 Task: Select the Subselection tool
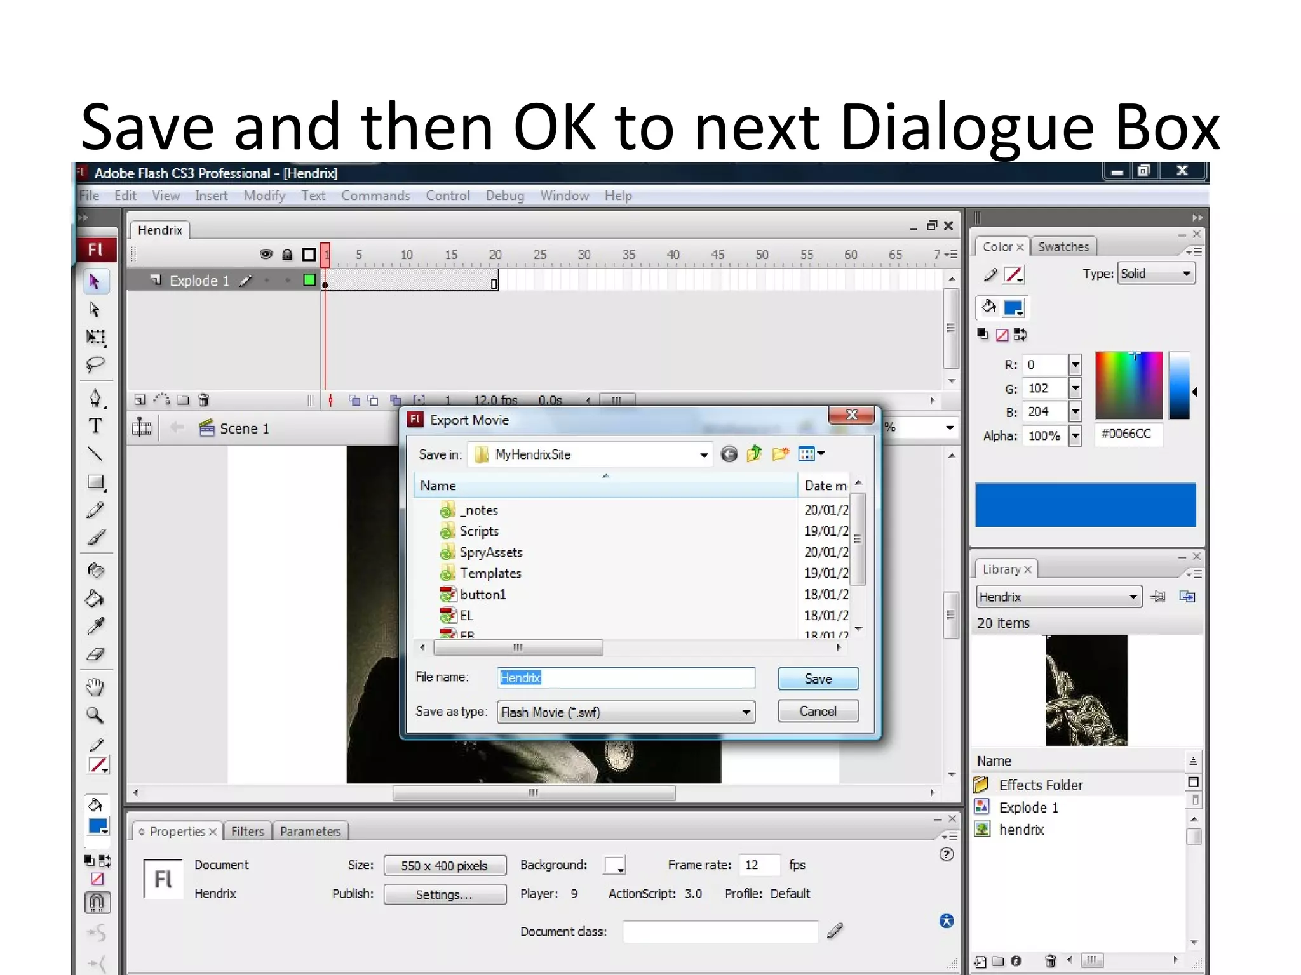(95, 309)
